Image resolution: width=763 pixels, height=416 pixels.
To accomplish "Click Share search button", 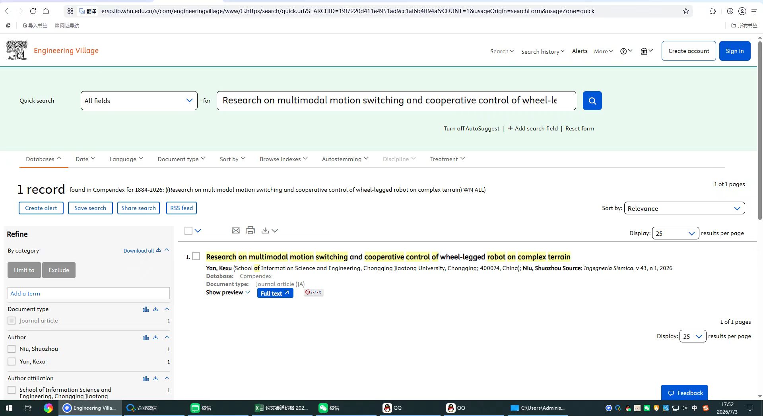I will coord(138,208).
